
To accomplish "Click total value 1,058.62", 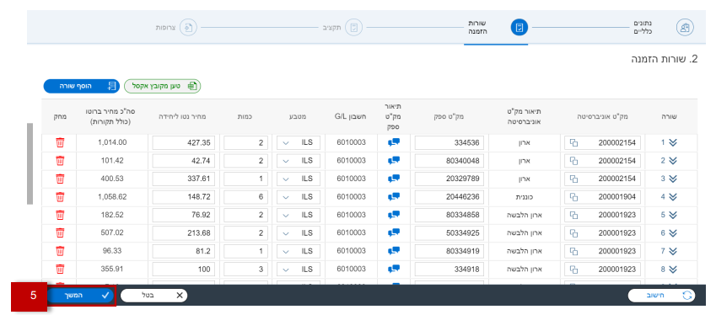I will pos(112,197).
